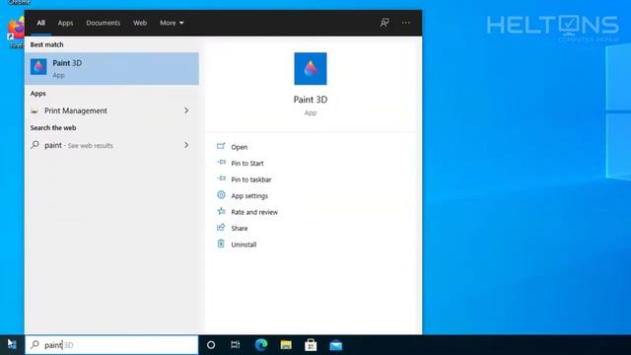Switch to the All search tab

click(x=40, y=23)
